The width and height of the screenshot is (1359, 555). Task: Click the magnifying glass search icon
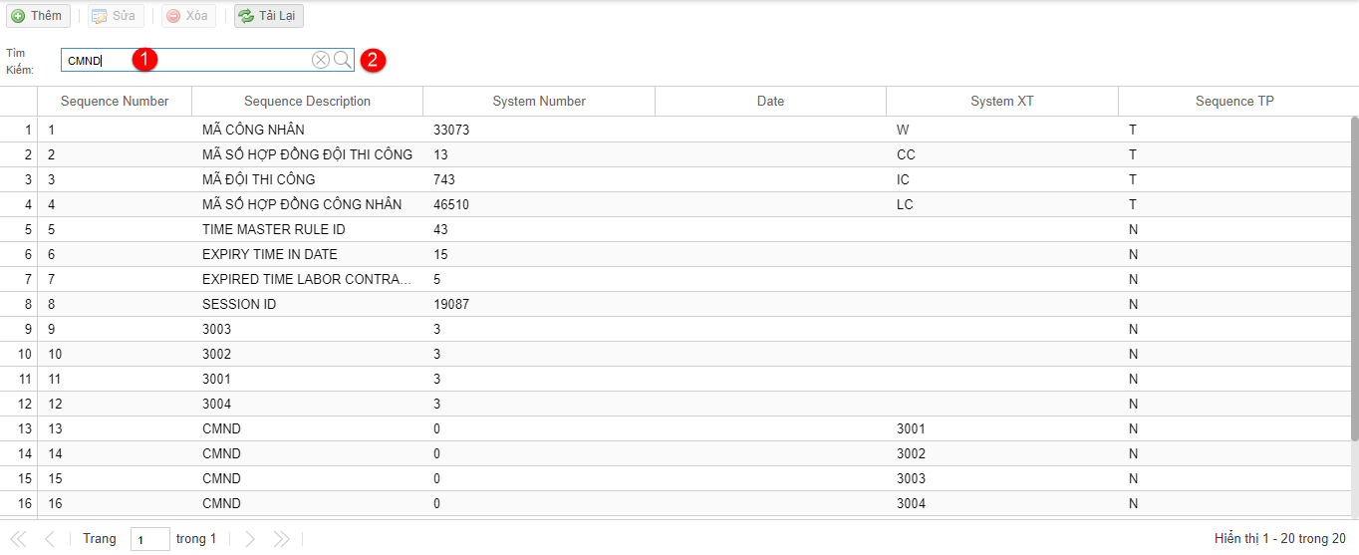click(x=343, y=60)
